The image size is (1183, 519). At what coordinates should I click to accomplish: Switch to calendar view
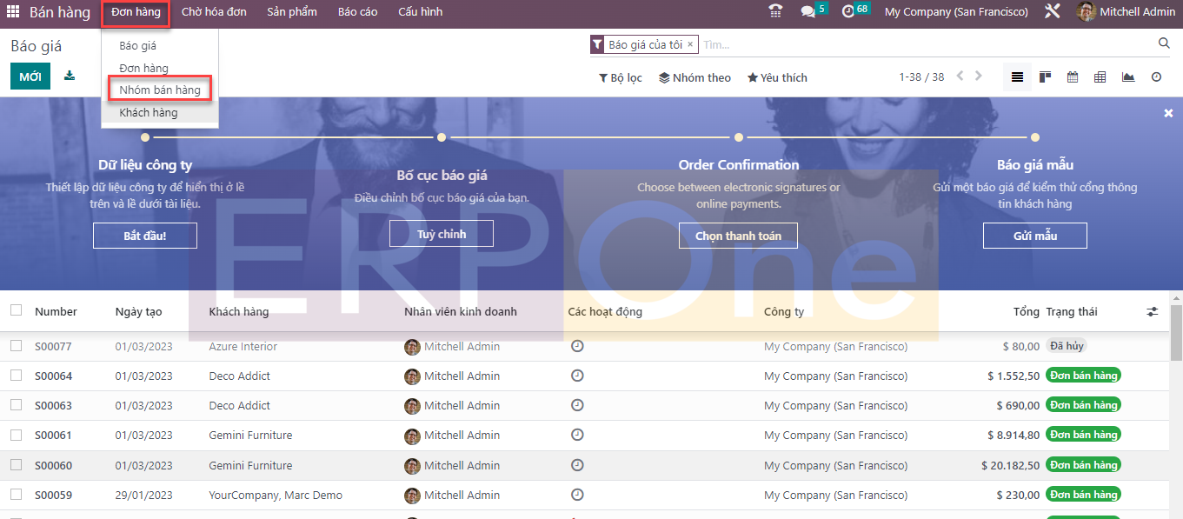pyautogui.click(x=1073, y=77)
